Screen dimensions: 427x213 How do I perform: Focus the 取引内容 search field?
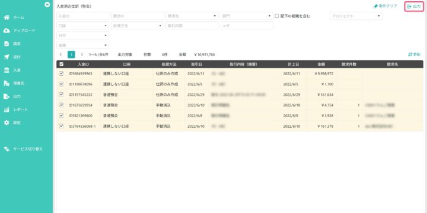click(x=192, y=26)
